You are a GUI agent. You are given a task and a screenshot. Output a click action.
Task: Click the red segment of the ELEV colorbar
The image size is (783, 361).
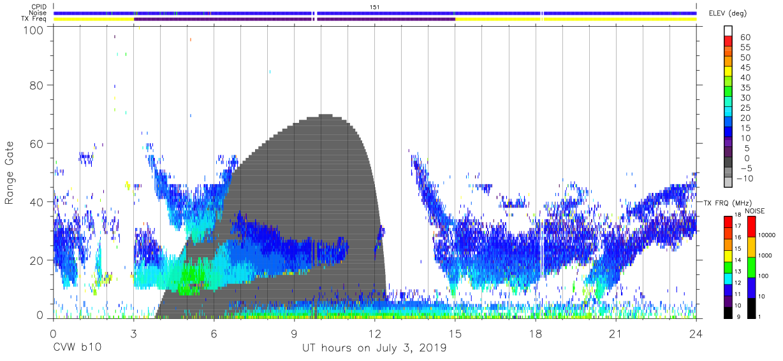coord(728,41)
